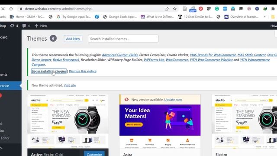
Task: Open the 'Overview of learnin...' bookmark
Action: [242, 17]
